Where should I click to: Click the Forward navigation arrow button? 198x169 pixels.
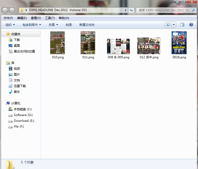coord(12,10)
